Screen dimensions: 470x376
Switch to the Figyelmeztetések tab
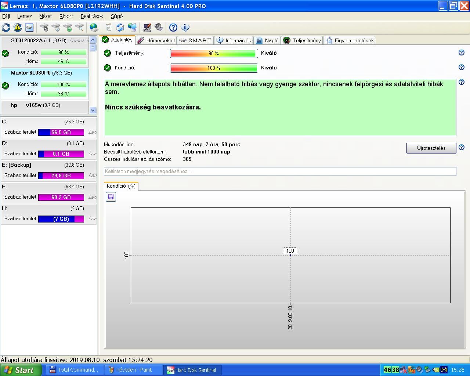349,40
